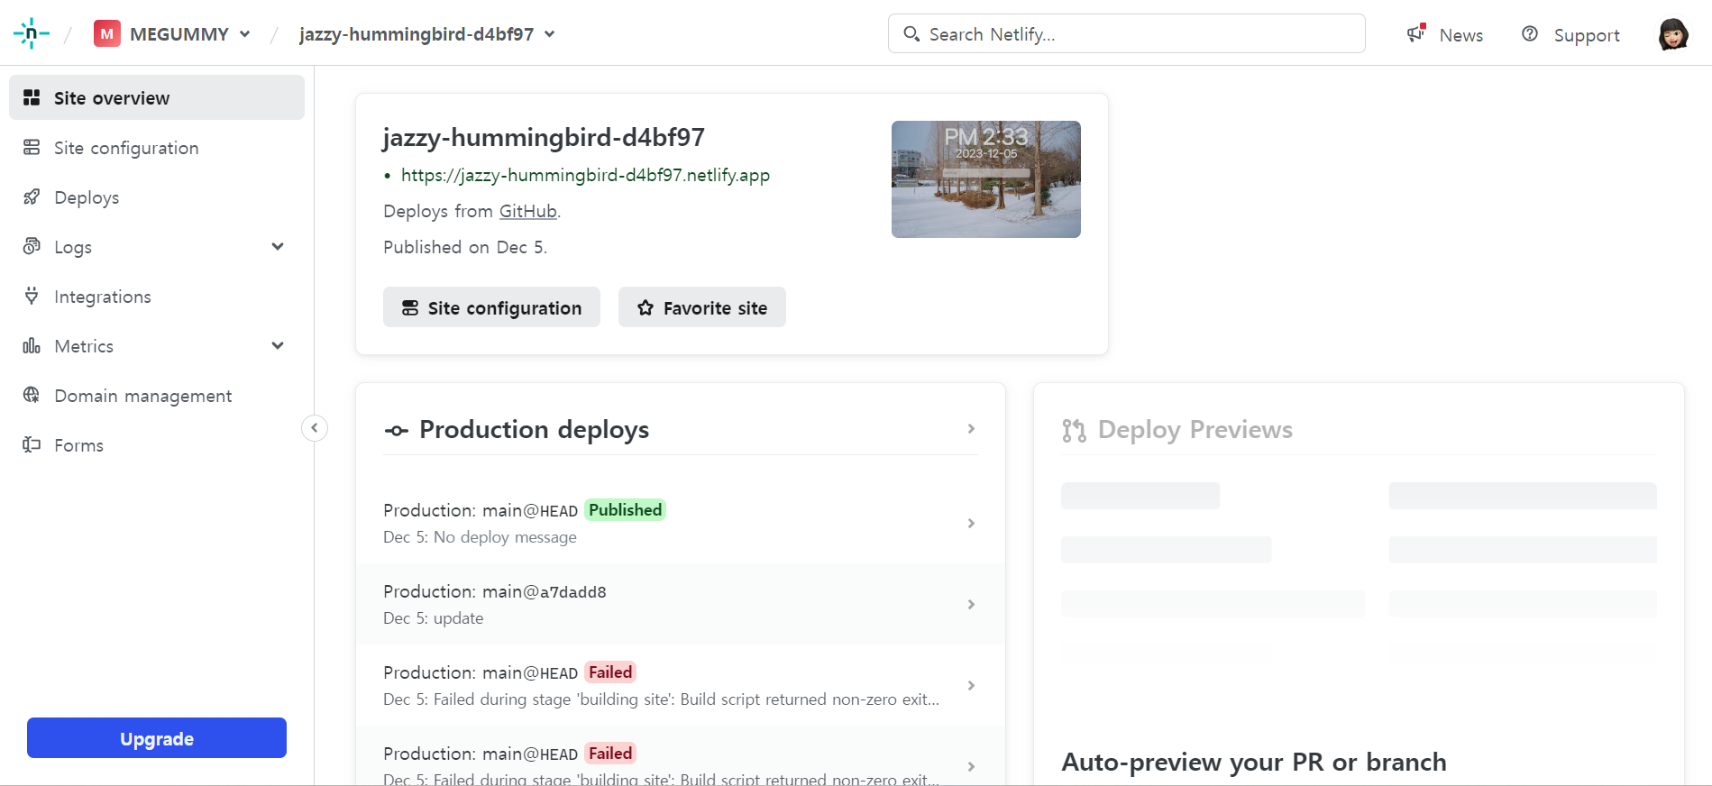This screenshot has width=1712, height=786.
Task: Expand Production deploys with its chevron
Action: click(x=971, y=429)
